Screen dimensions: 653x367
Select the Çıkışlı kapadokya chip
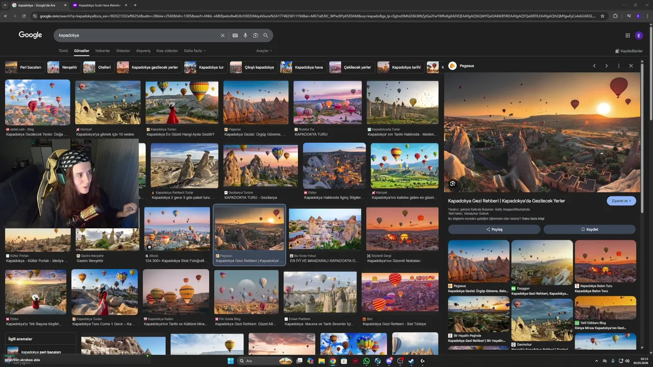pos(253,67)
